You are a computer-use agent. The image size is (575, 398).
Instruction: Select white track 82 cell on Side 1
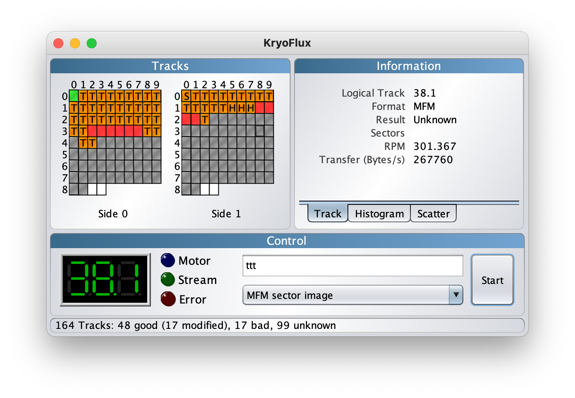pos(205,189)
